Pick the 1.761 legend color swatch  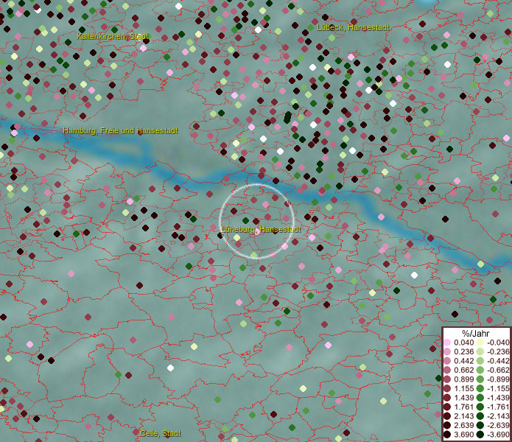click(447, 407)
